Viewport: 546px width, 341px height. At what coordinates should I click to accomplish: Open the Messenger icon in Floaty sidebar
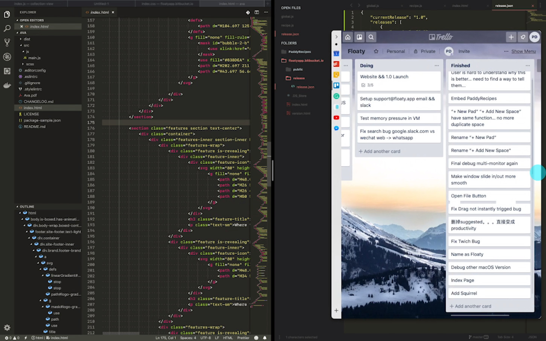(x=336, y=128)
